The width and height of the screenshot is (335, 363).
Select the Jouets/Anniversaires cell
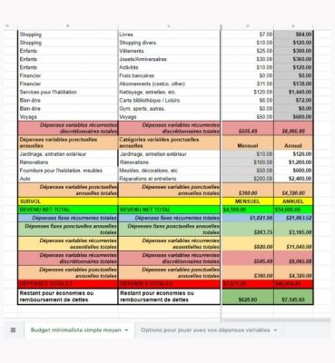tap(169, 59)
